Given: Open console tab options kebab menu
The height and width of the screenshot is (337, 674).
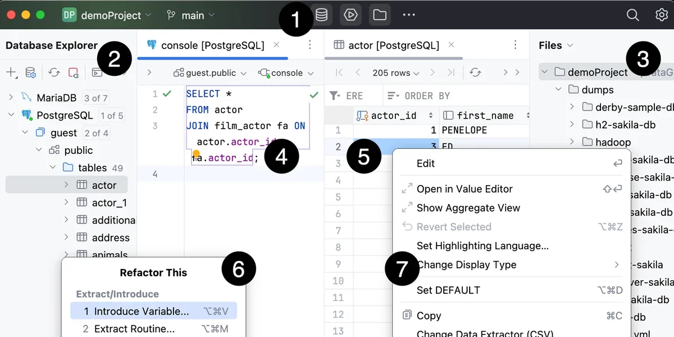Looking at the screenshot, I should (310, 45).
